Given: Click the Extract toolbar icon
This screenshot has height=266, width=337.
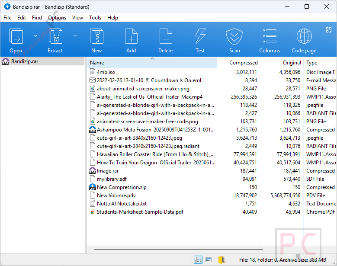Looking at the screenshot, I should tap(56, 36).
